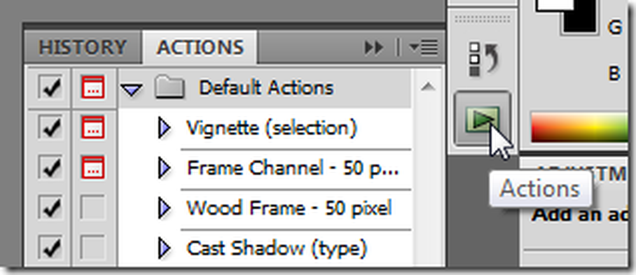Open the History panel dock icon
The image size is (636, 275).
[x=481, y=57]
